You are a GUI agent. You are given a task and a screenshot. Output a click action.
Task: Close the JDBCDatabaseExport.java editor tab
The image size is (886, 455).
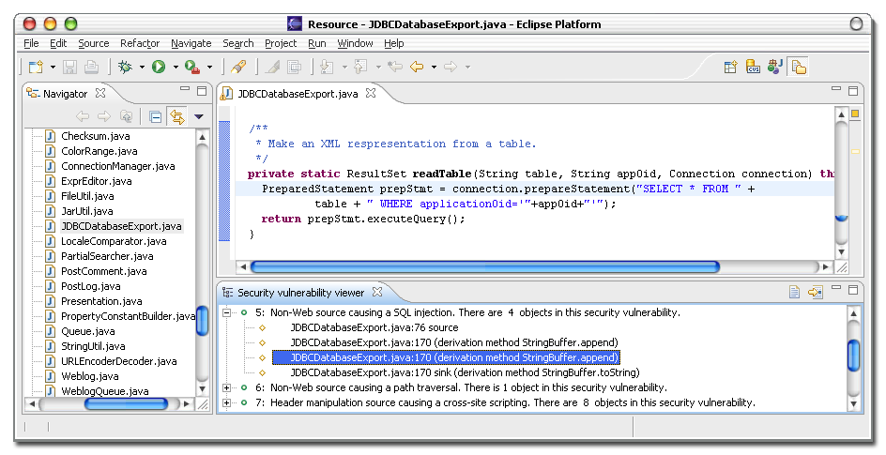[370, 93]
